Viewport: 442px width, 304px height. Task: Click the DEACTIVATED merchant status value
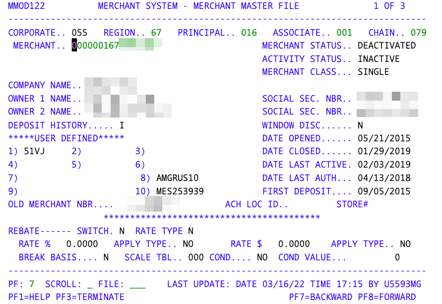click(387, 45)
